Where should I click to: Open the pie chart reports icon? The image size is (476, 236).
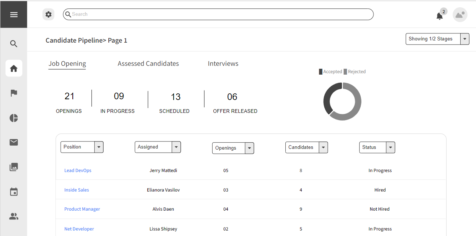point(14,118)
